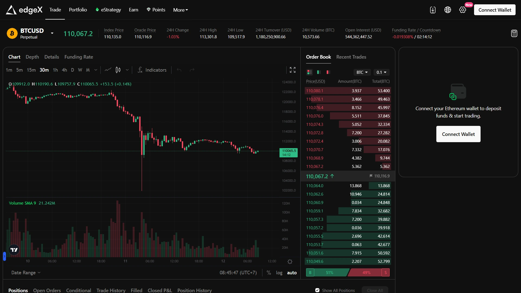Viewport: 521px width, 293px height.
Task: Open the Funding Rate tab
Action: 79,57
